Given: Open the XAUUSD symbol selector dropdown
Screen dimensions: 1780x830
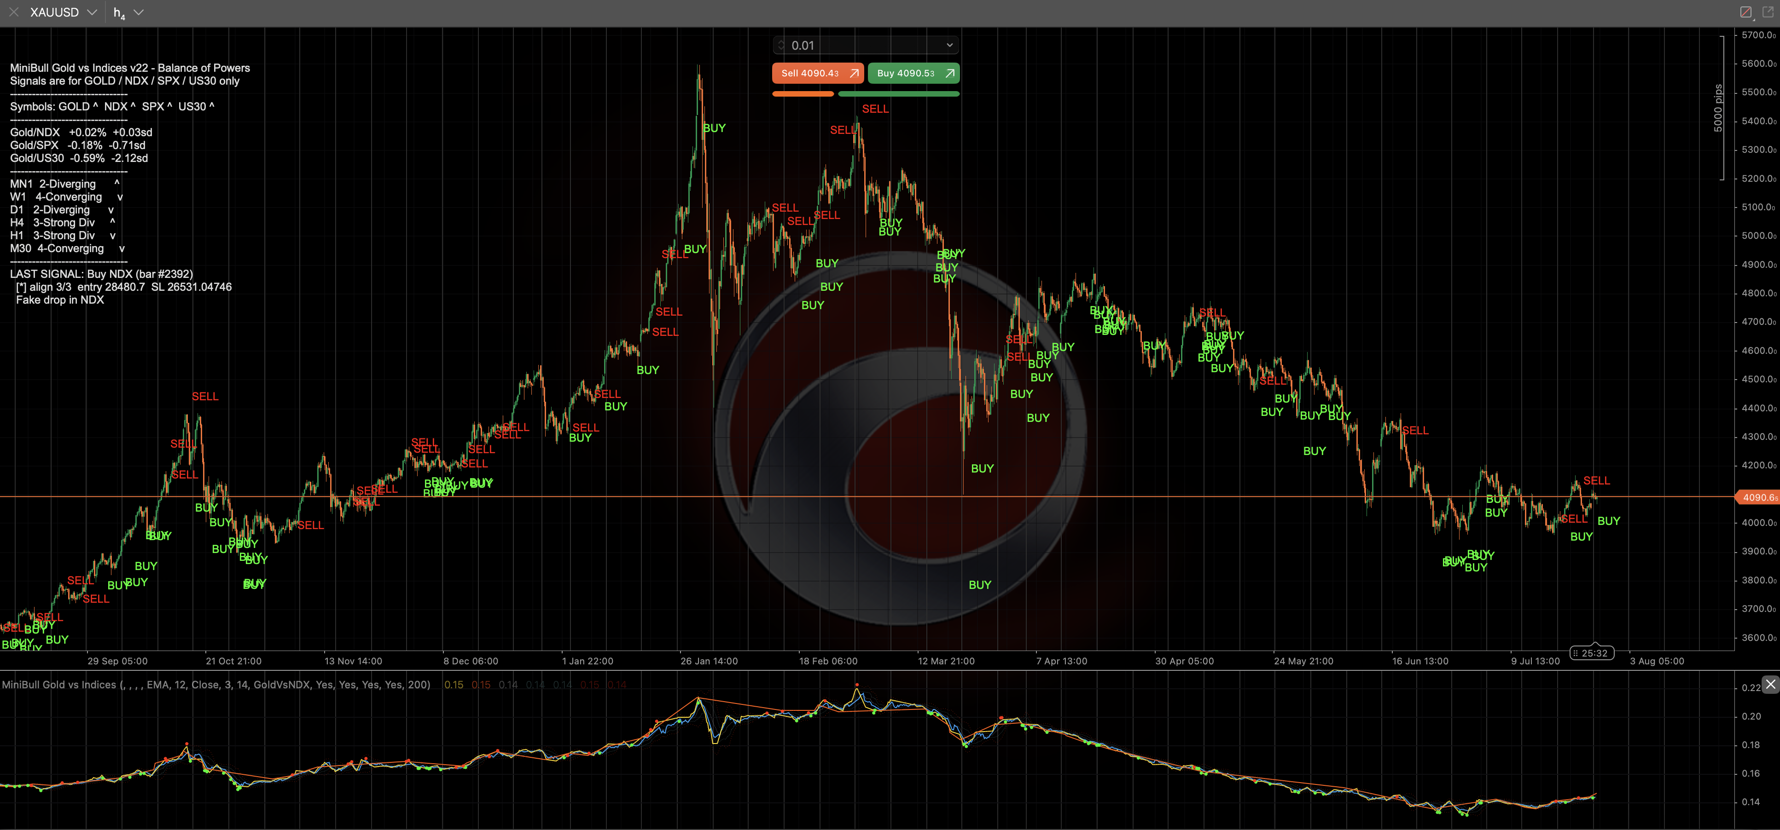Looking at the screenshot, I should 63,12.
